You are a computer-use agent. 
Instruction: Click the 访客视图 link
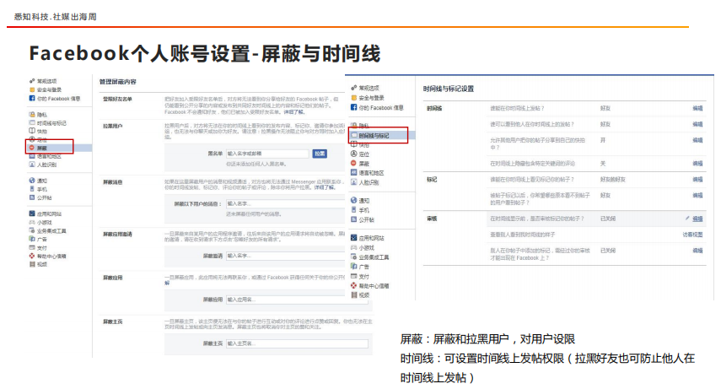pos(692,235)
